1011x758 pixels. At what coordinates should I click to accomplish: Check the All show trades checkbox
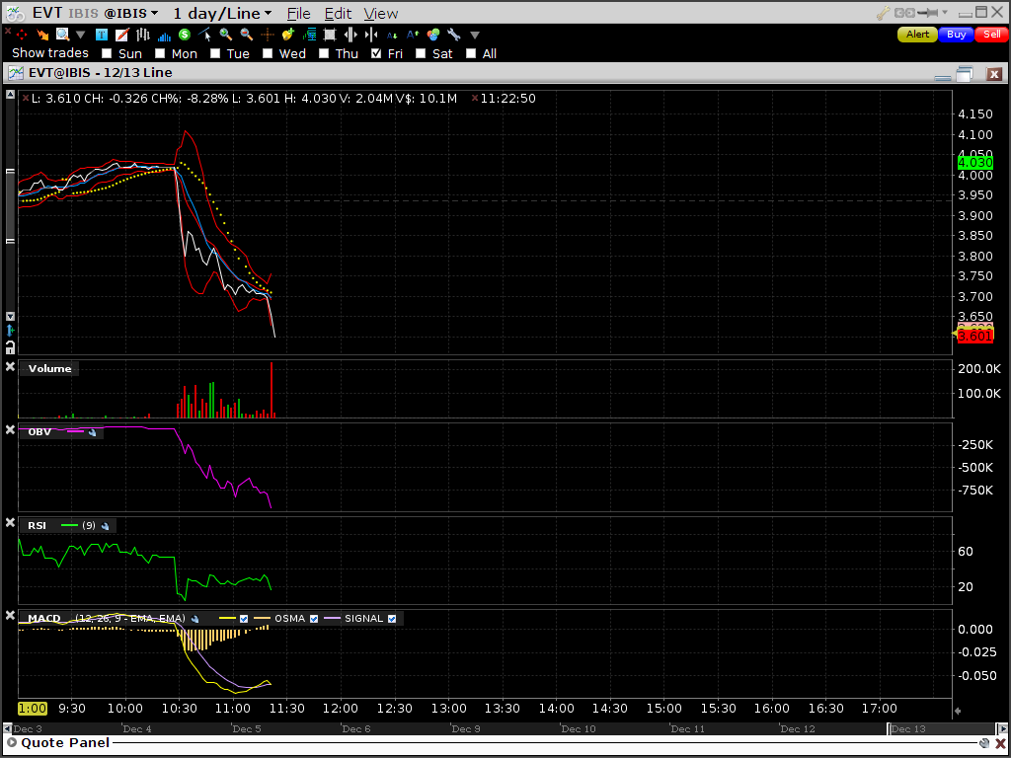point(471,53)
